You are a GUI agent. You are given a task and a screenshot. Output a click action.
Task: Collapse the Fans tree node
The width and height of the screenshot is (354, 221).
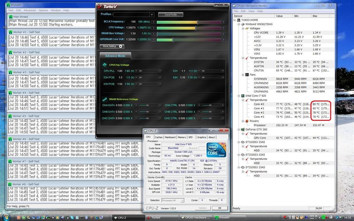243,75
